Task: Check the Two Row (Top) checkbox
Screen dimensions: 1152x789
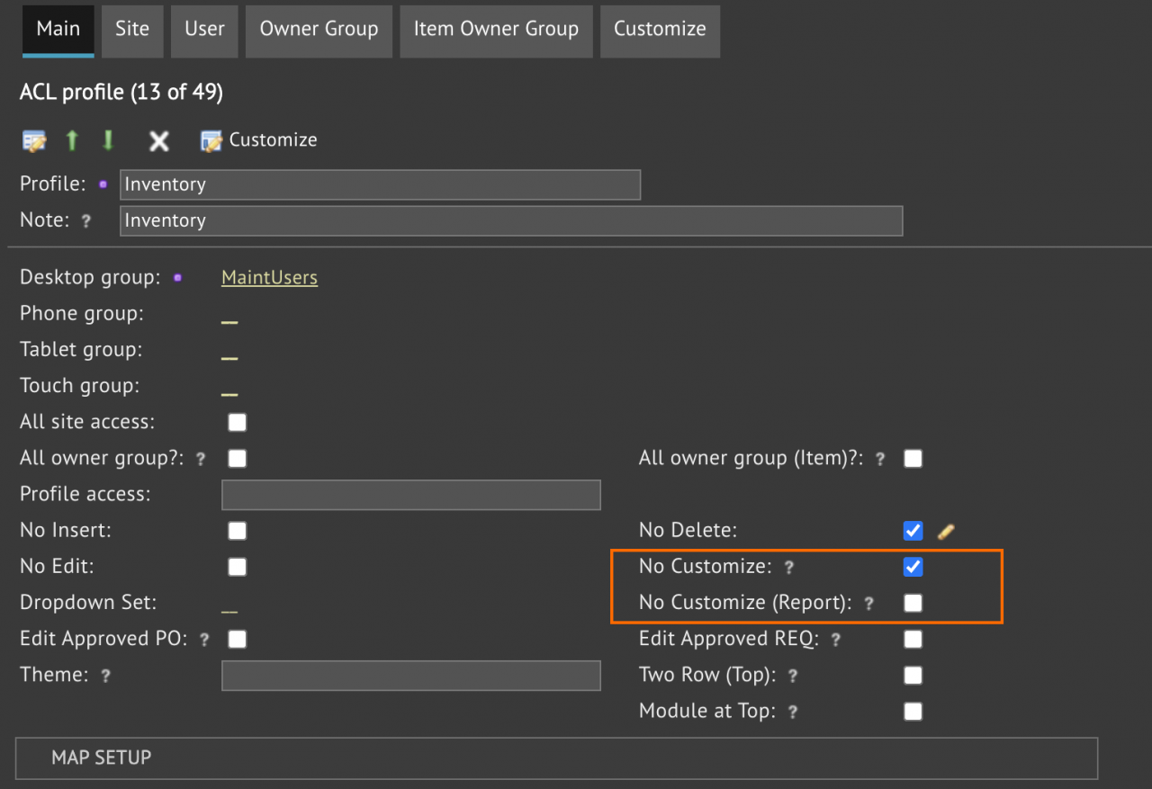Action: [913, 675]
